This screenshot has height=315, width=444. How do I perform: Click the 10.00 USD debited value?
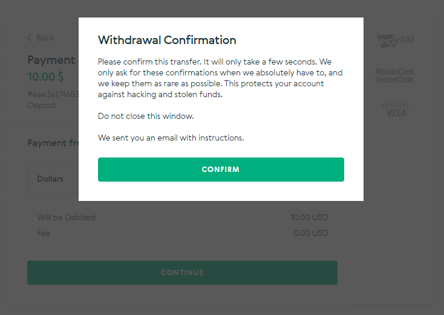pyautogui.click(x=309, y=217)
